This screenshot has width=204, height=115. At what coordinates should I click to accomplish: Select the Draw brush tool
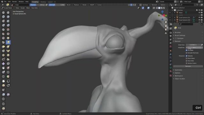tap(4, 12)
